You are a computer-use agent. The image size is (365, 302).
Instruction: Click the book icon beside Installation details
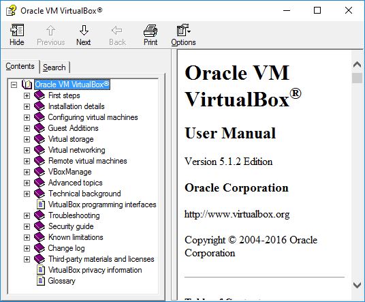click(39, 106)
